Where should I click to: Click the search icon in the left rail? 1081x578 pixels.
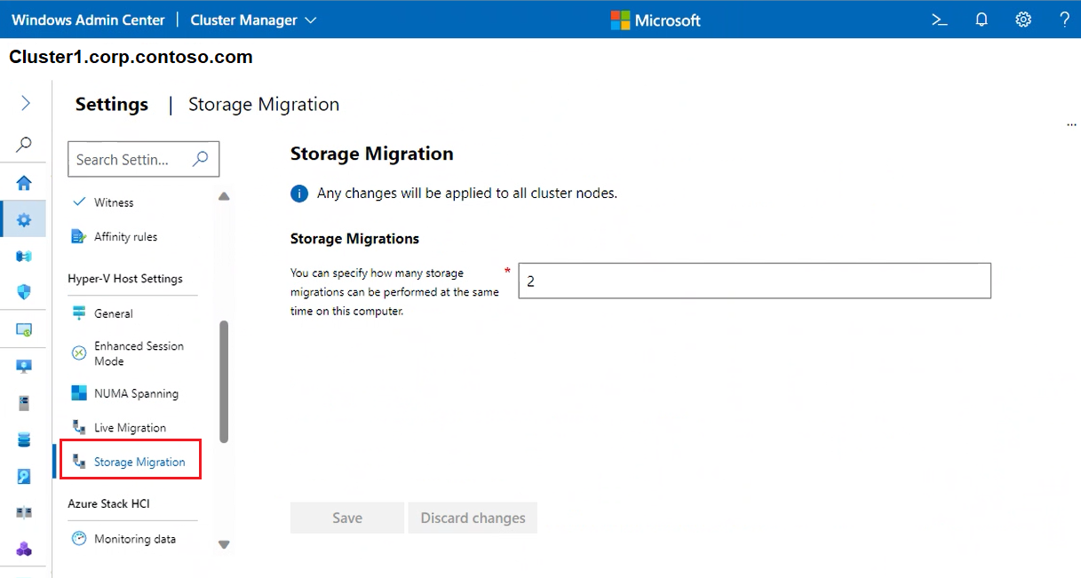pyautogui.click(x=25, y=144)
